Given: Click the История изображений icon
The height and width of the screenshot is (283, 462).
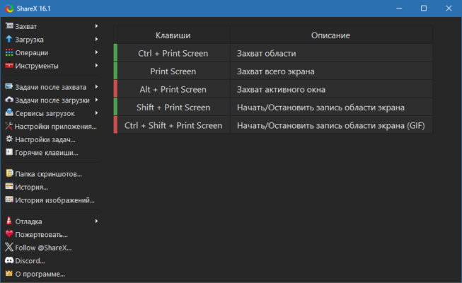Looking at the screenshot, I should click(9, 200).
